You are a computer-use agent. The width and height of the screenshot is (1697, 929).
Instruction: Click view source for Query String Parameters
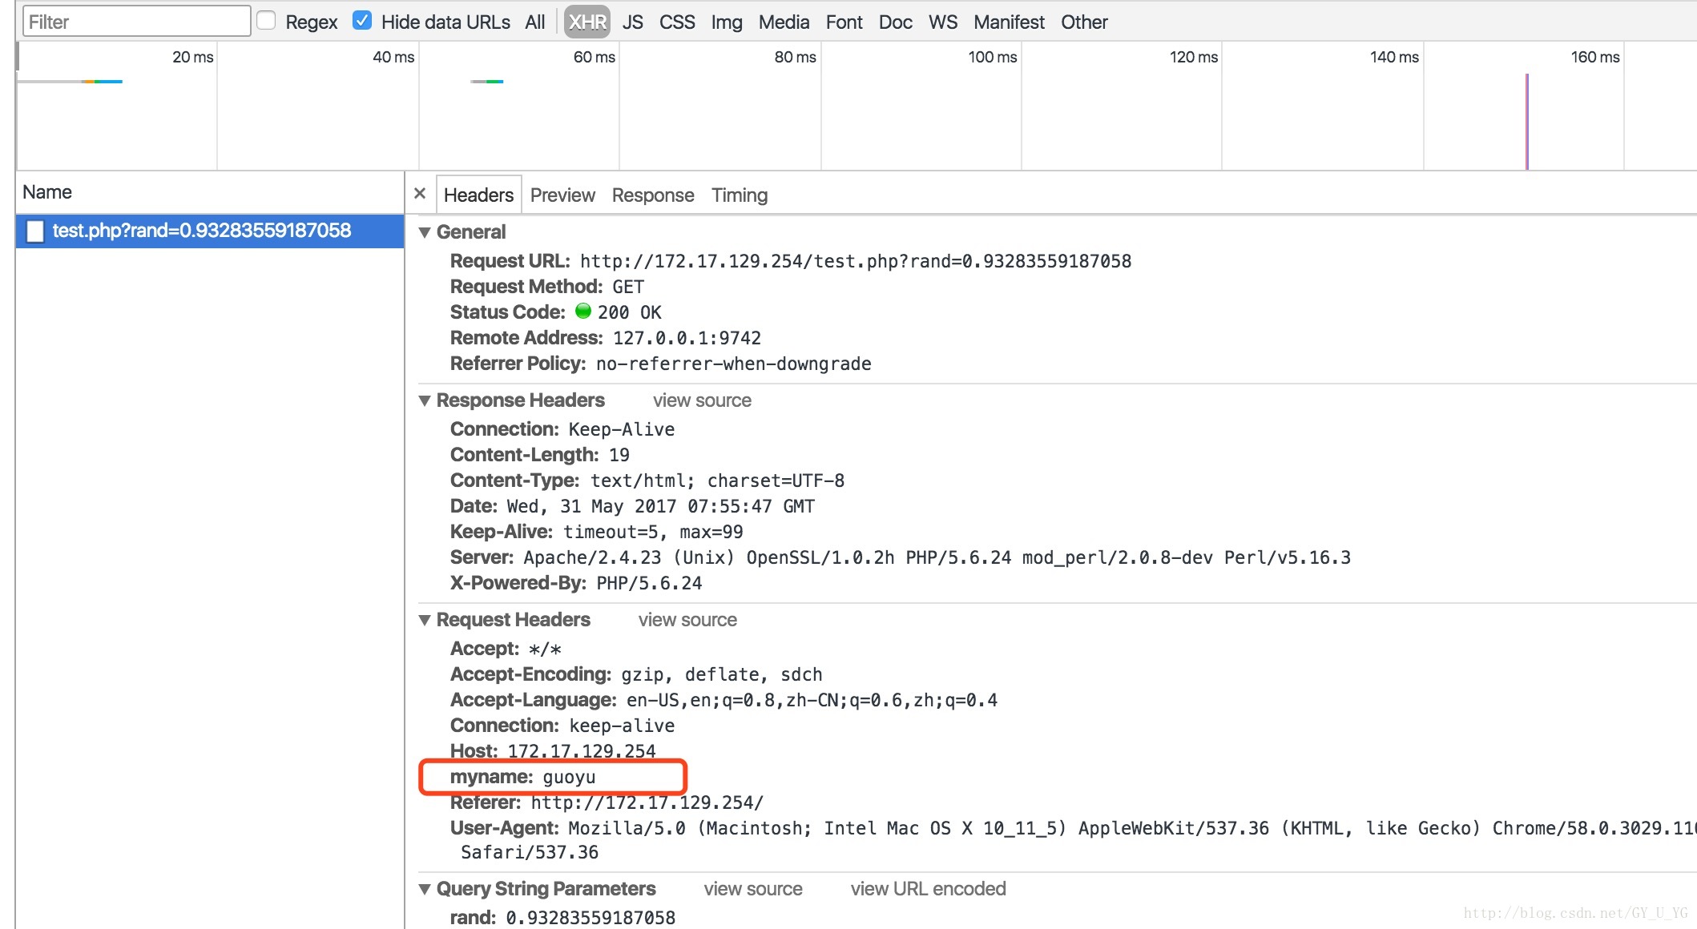[753, 889]
